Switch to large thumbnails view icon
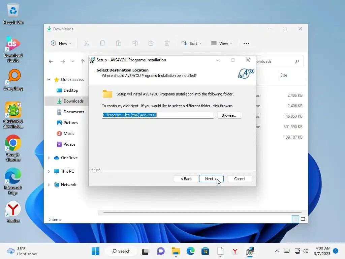The height and width of the screenshot is (259, 345). pos(303,219)
